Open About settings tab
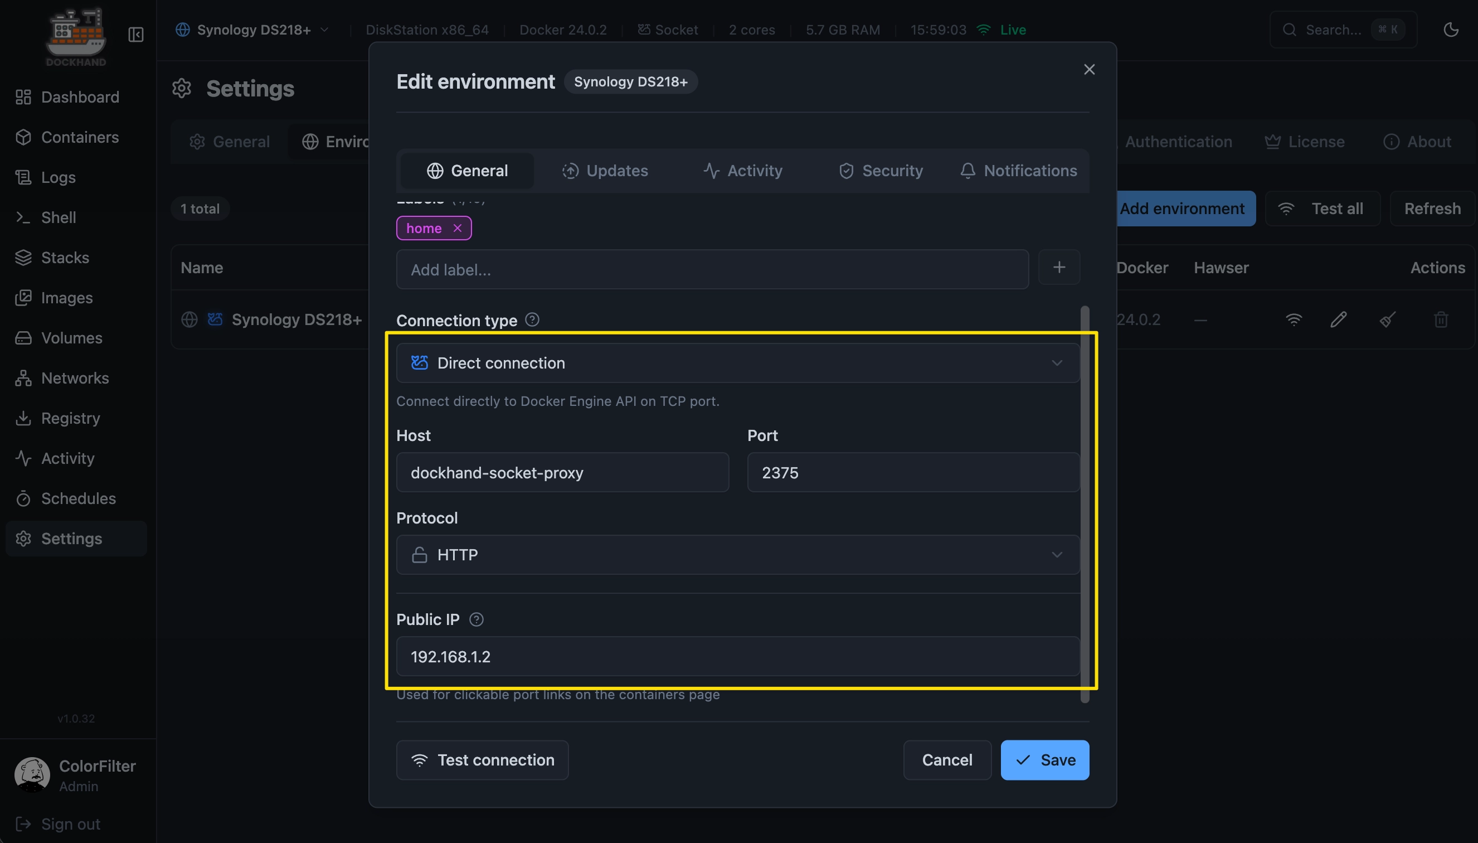 (x=1417, y=142)
